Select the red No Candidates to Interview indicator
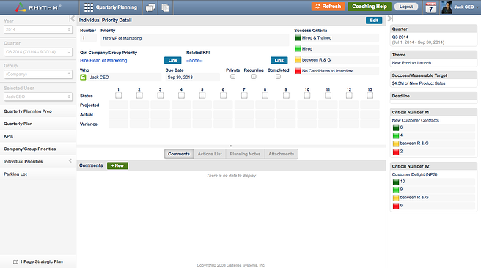Image resolution: width=481 pixels, height=268 pixels. pos(298,71)
